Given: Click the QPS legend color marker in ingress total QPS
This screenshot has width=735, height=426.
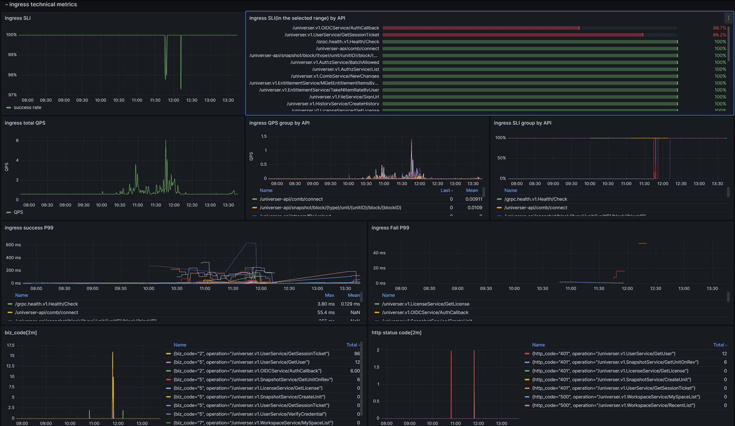Looking at the screenshot, I should (8, 212).
